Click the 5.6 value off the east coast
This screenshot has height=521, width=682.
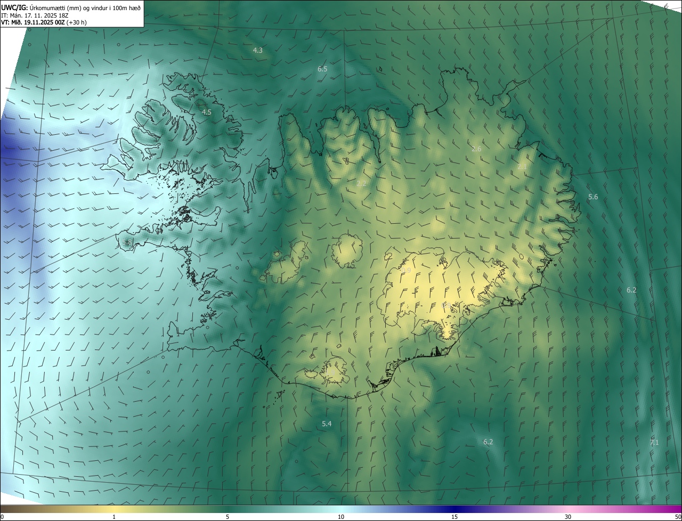point(593,197)
